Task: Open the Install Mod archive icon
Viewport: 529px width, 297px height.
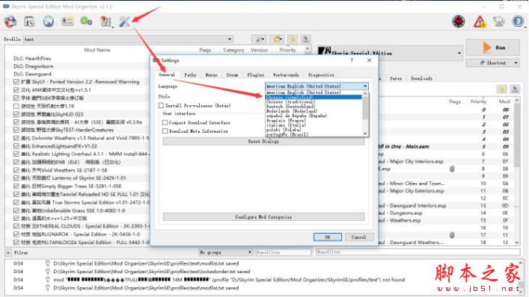Action: click(29, 22)
